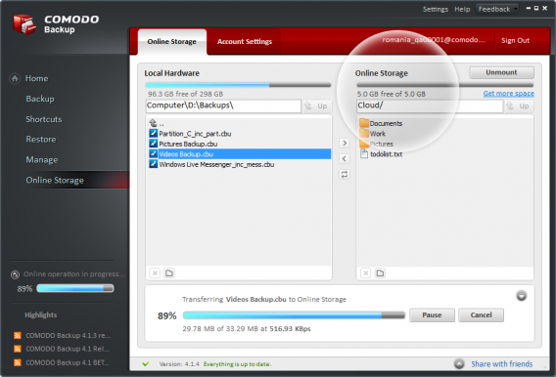The height and width of the screenshot is (377, 556).
Task: Click the todolist.txt file icon
Action: (x=364, y=154)
